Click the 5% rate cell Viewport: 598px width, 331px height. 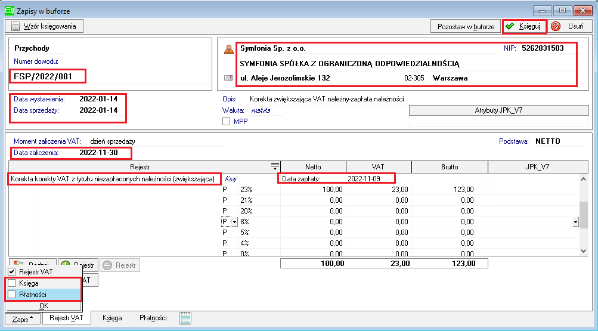click(259, 232)
